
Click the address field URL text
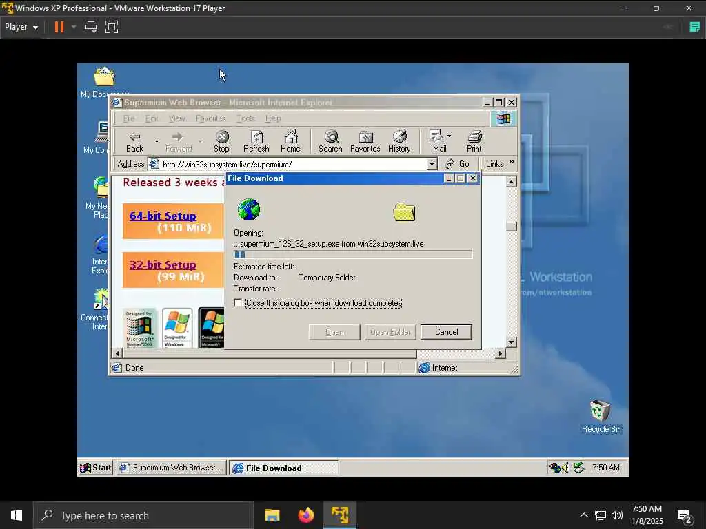[x=227, y=165]
